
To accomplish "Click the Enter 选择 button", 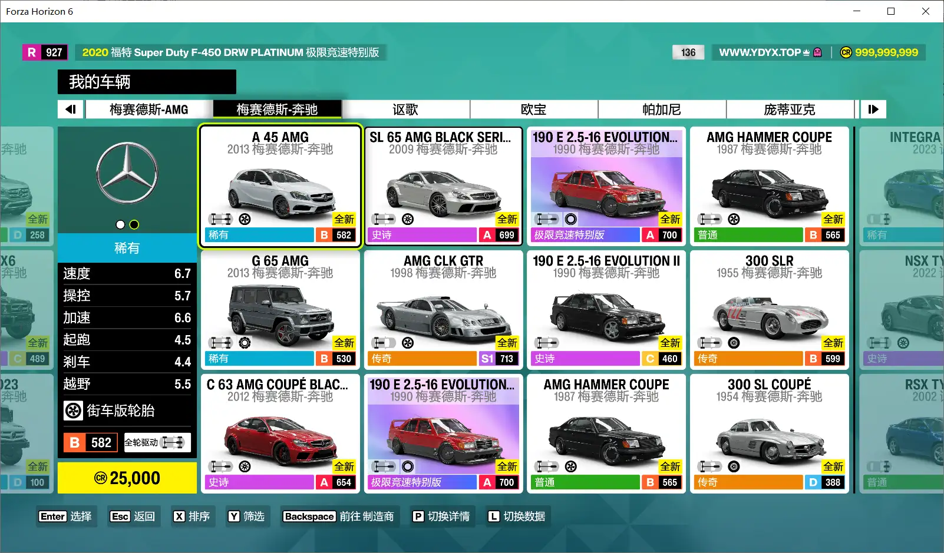I will pyautogui.click(x=65, y=516).
